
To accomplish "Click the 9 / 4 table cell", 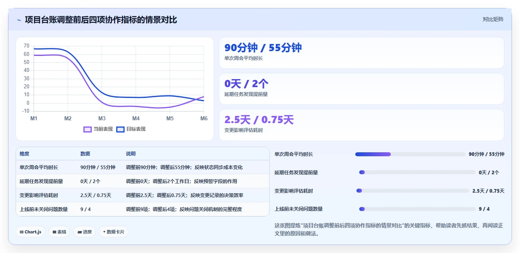I will (x=86, y=209).
